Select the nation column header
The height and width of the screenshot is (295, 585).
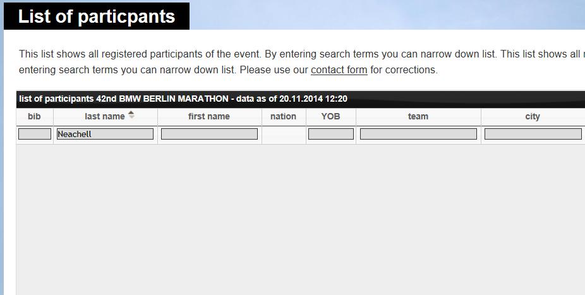[x=284, y=116]
